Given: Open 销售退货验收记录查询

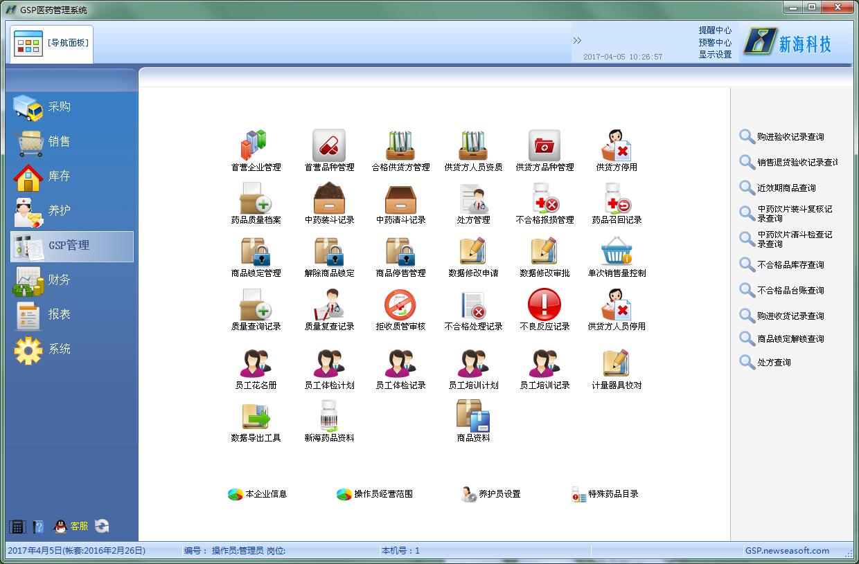Looking at the screenshot, I should click(788, 163).
